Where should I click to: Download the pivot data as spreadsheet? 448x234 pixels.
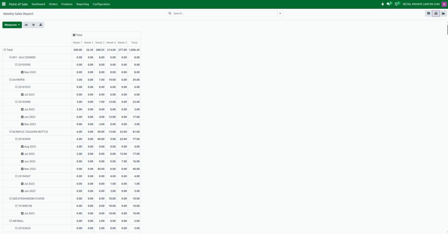tap(41, 25)
